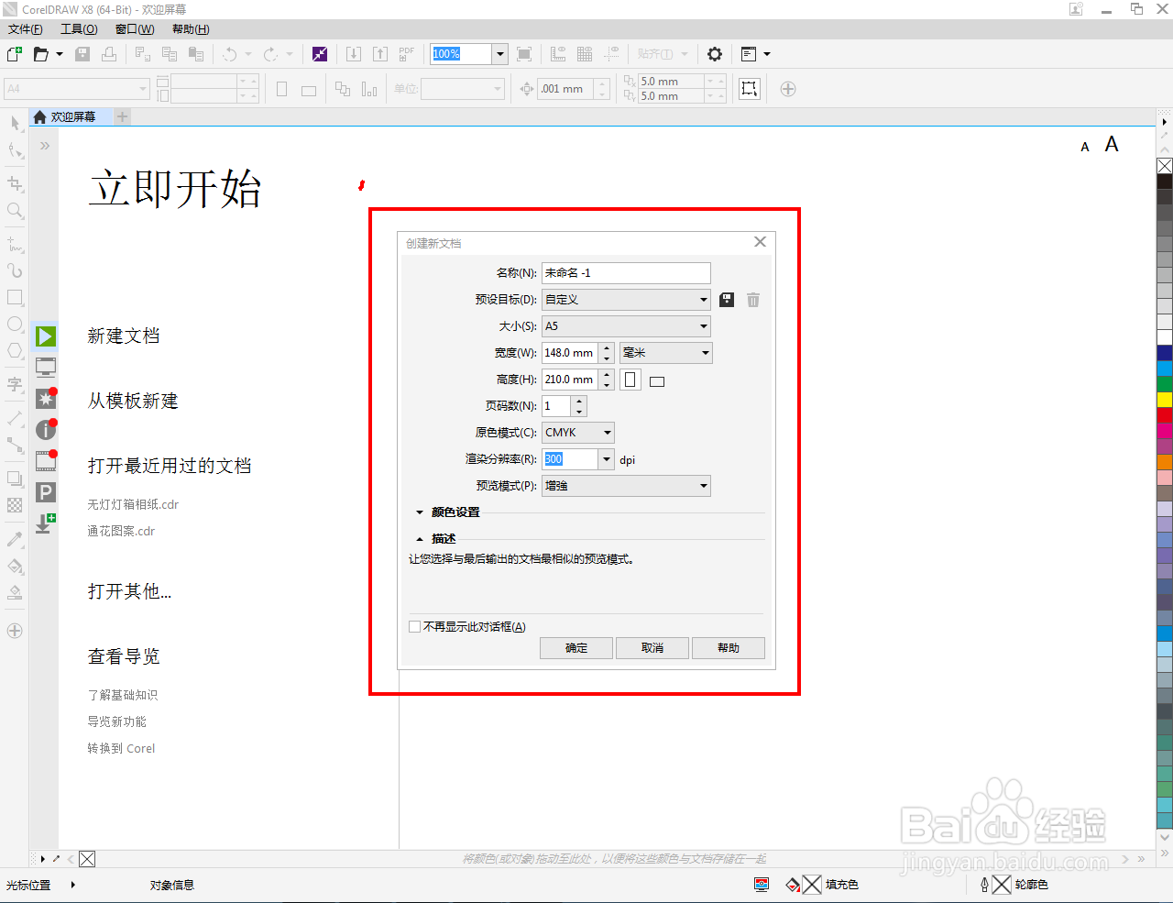
Task: Click the Width value field
Action: coord(570,353)
